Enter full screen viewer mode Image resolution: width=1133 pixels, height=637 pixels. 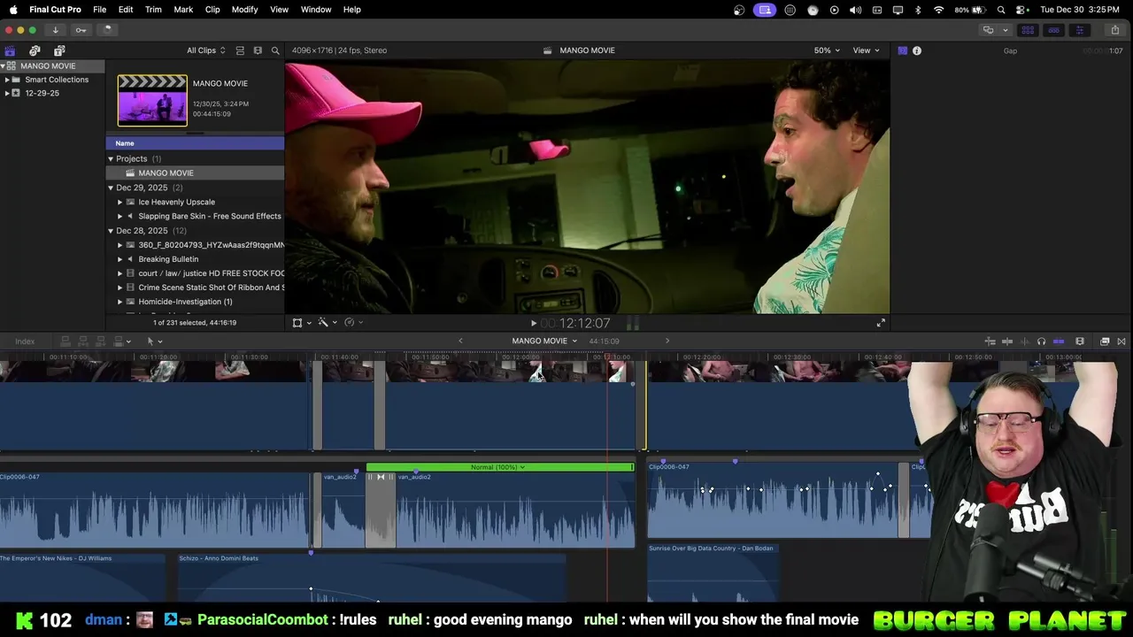pos(881,323)
